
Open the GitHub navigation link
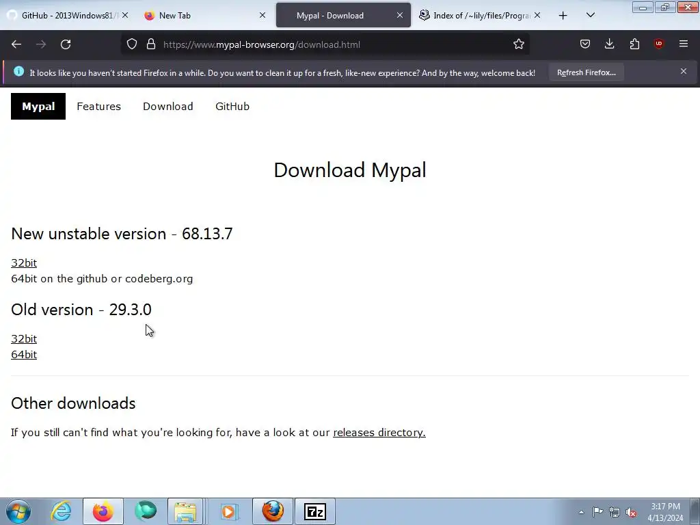232,106
